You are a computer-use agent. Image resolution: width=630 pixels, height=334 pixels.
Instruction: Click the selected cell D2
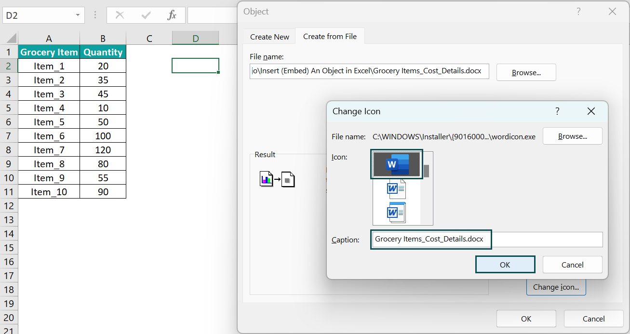coord(195,66)
